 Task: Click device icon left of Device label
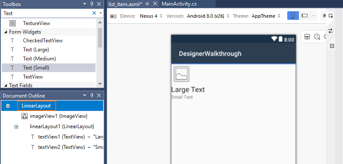coord(113,16)
